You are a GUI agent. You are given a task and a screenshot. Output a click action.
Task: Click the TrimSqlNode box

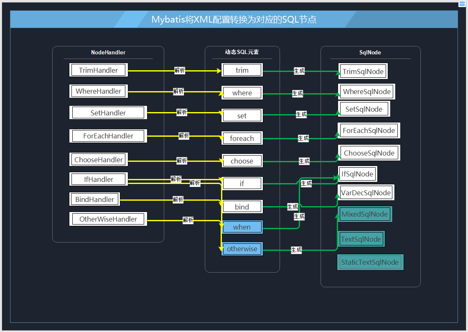click(x=363, y=72)
